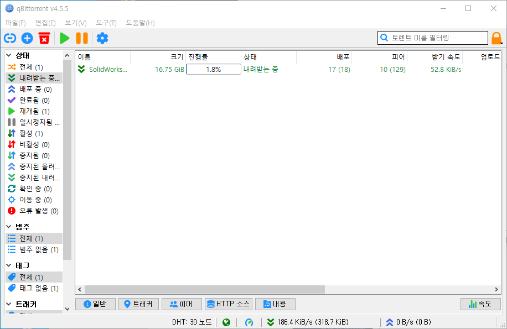Click the add torrent file plus icon
507x329 pixels.
27,38
